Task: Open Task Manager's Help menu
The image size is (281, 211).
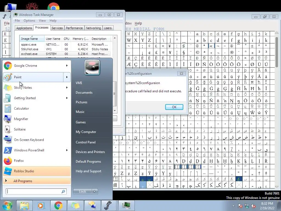Action: [53, 21]
